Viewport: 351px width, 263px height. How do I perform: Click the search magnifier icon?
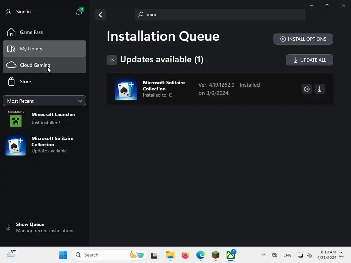pyautogui.click(x=141, y=14)
